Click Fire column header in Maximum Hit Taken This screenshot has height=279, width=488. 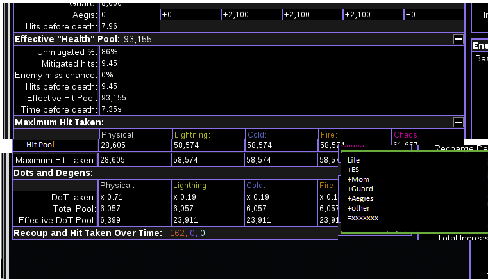[x=329, y=135]
